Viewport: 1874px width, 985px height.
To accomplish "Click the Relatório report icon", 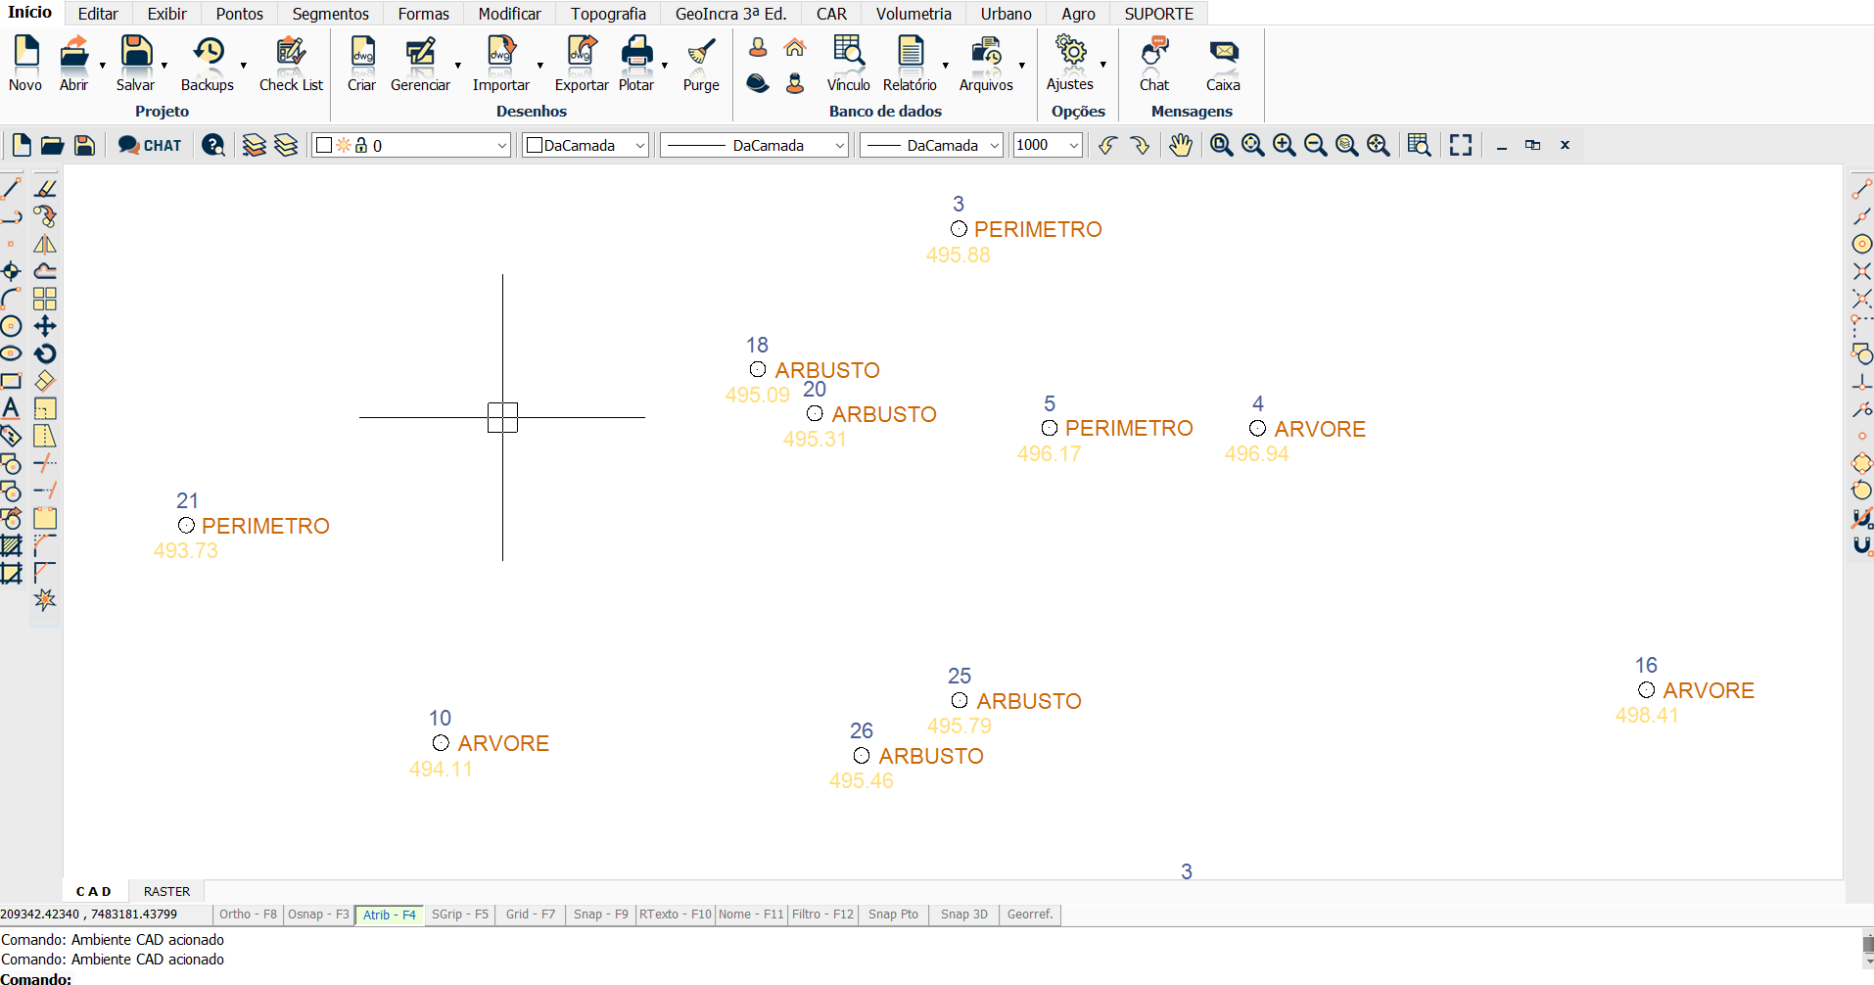I will (x=910, y=54).
